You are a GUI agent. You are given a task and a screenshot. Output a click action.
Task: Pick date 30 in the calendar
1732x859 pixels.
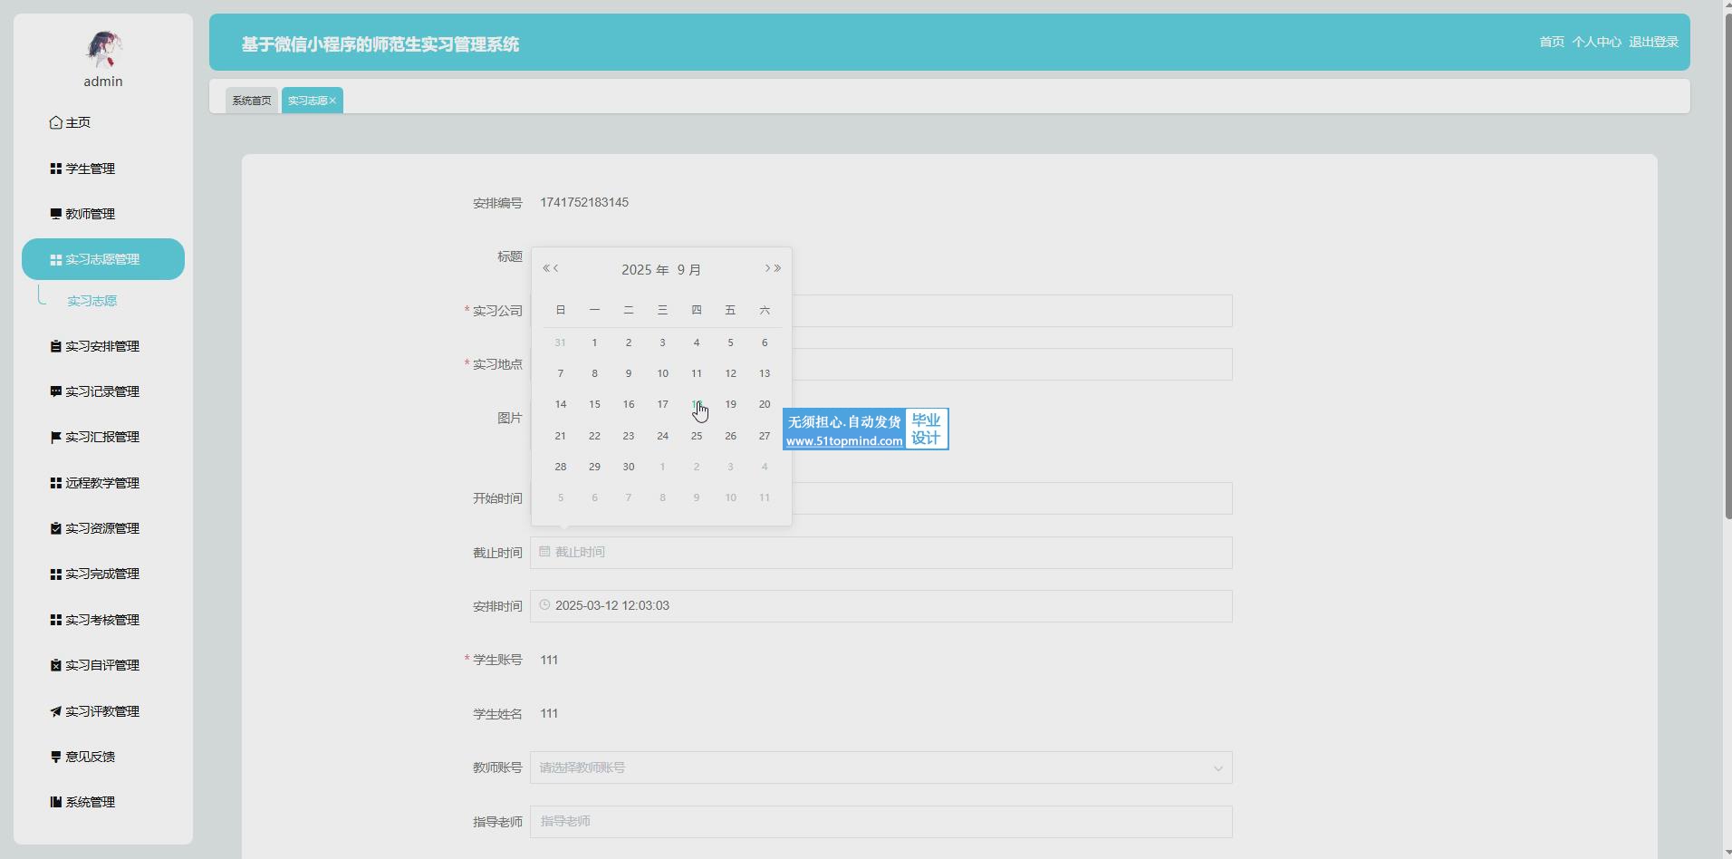click(628, 467)
